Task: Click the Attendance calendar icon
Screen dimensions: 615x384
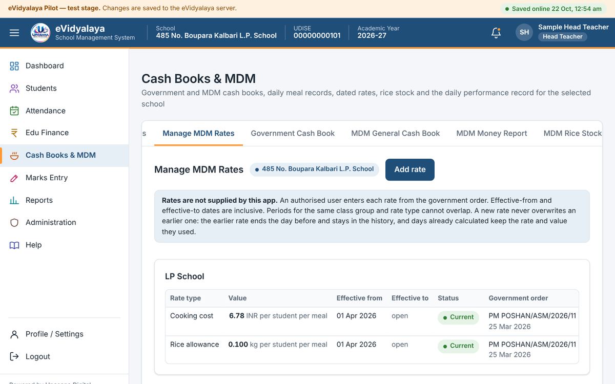Action: pos(14,111)
